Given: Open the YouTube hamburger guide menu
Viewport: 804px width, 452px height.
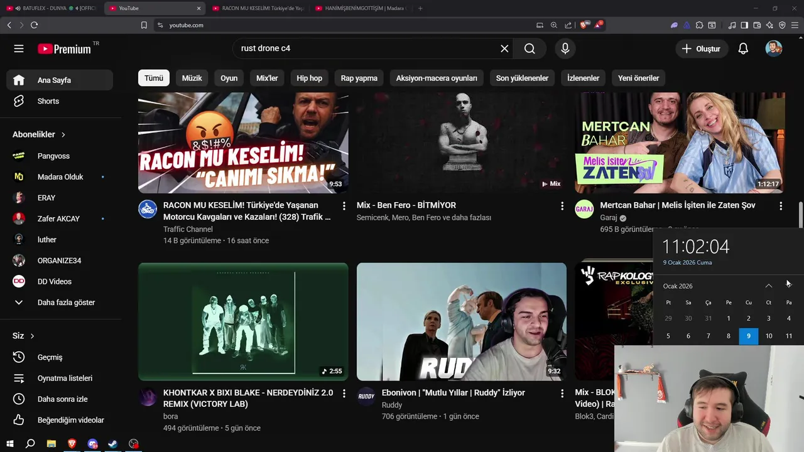Looking at the screenshot, I should coord(19,48).
